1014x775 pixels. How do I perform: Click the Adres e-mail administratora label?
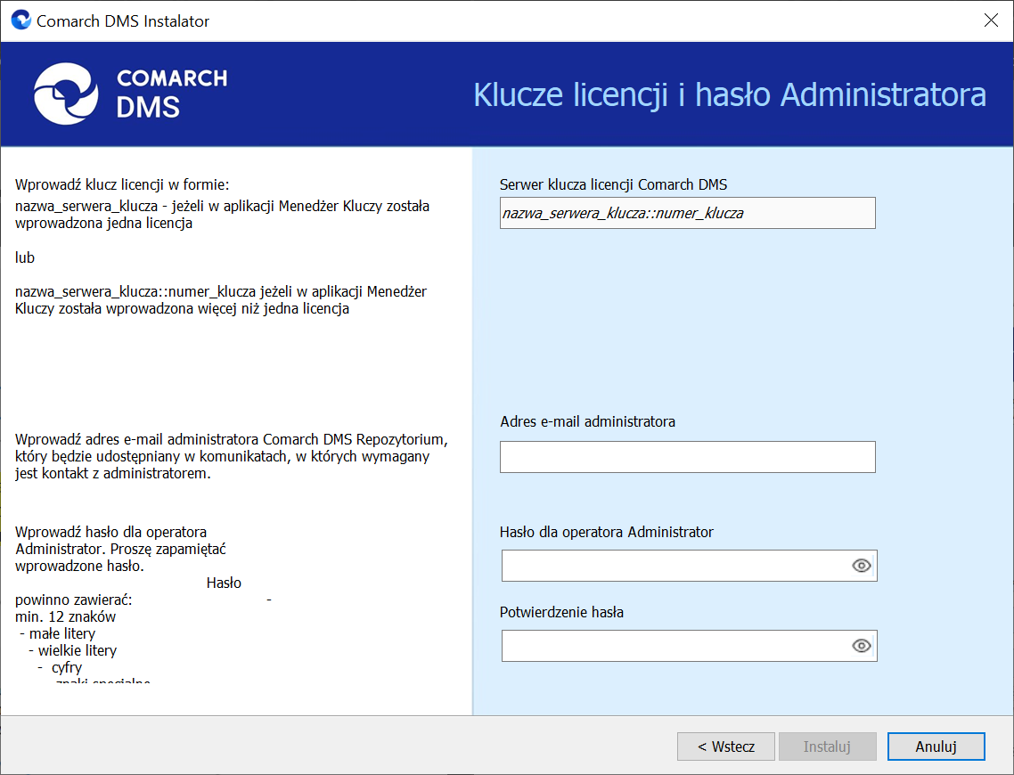[587, 421]
